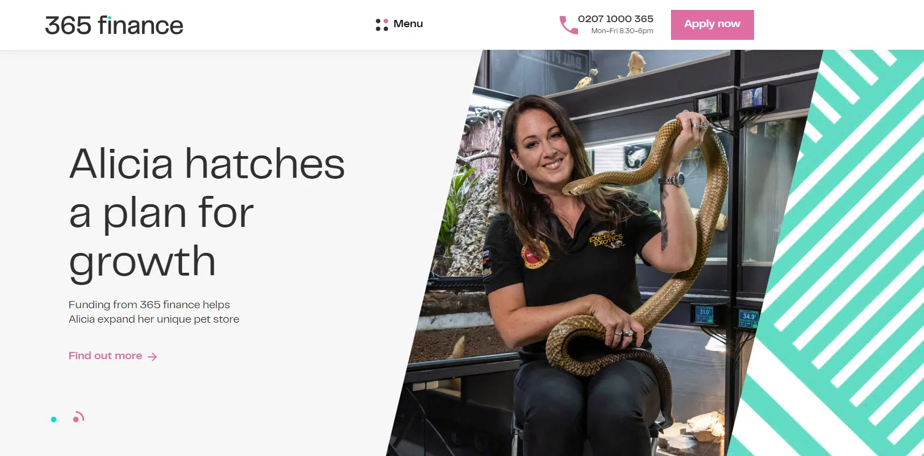
Task: Select the pink carousel dot with progress arc
Action: click(78, 417)
